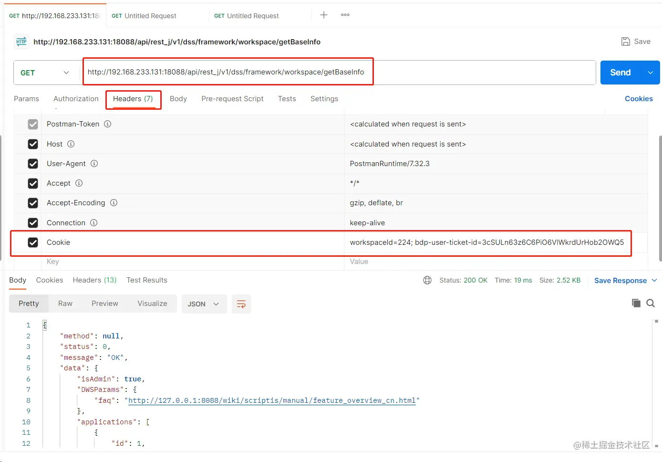Image resolution: width=662 pixels, height=462 pixels.
Task: Show info for Host header
Action: [x=71, y=144]
